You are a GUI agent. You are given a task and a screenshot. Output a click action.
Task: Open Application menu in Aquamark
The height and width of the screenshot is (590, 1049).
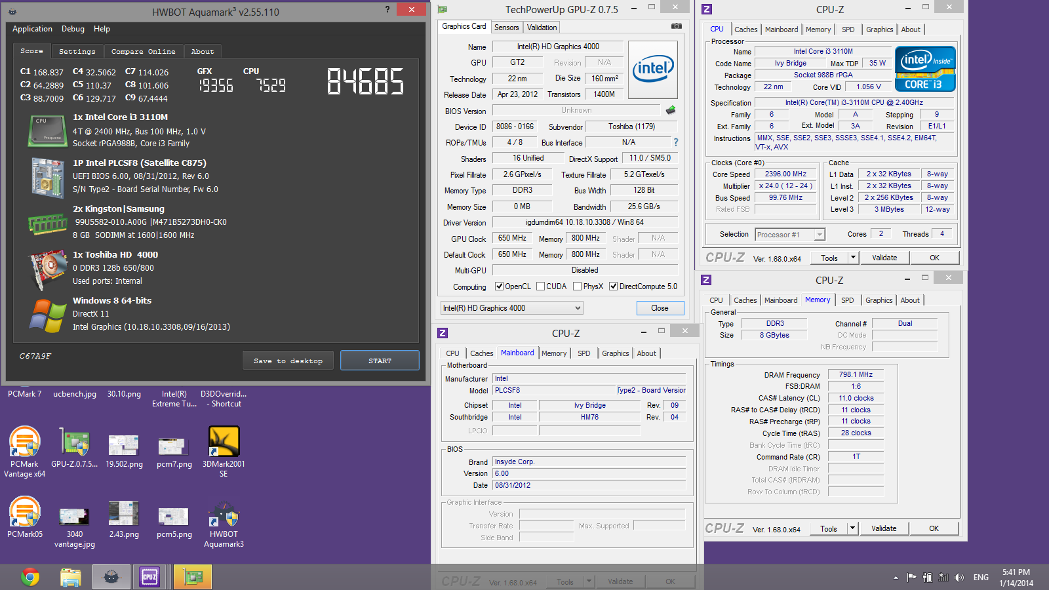pos(32,29)
